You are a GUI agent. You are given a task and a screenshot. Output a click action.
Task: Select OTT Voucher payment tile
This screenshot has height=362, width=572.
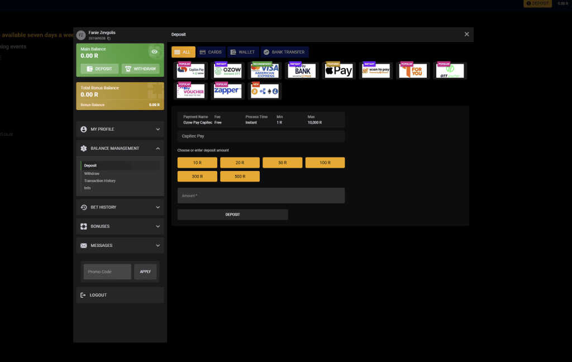(450, 70)
